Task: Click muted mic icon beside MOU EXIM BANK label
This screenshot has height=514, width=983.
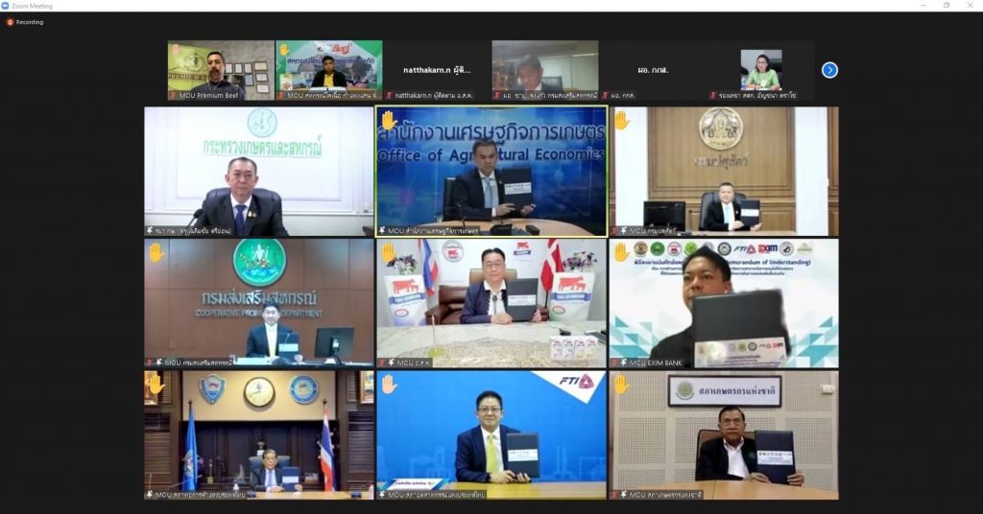Action: pos(616,362)
